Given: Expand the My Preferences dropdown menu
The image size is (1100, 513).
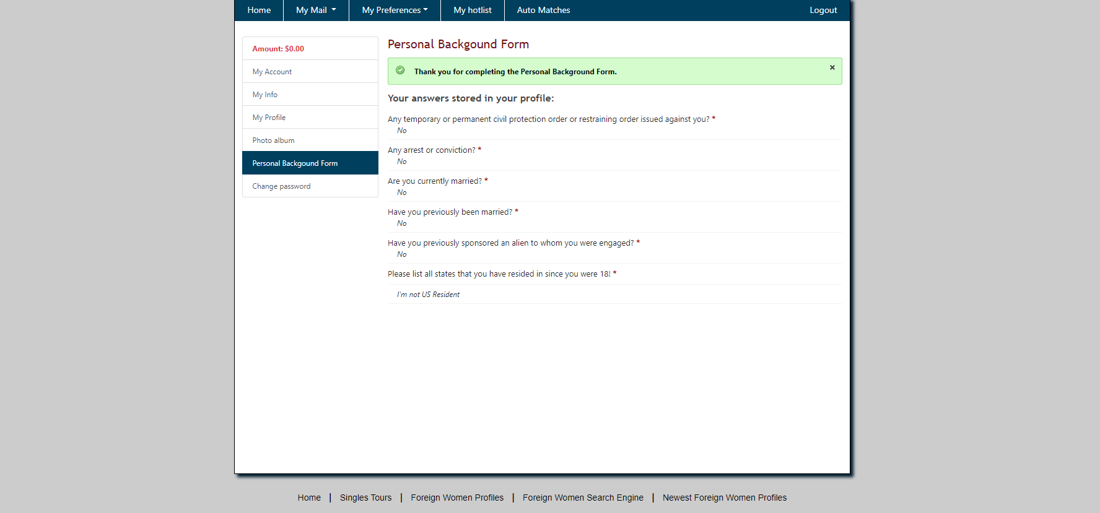Looking at the screenshot, I should (x=395, y=10).
